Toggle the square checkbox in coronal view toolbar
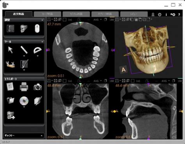 click(64, 81)
